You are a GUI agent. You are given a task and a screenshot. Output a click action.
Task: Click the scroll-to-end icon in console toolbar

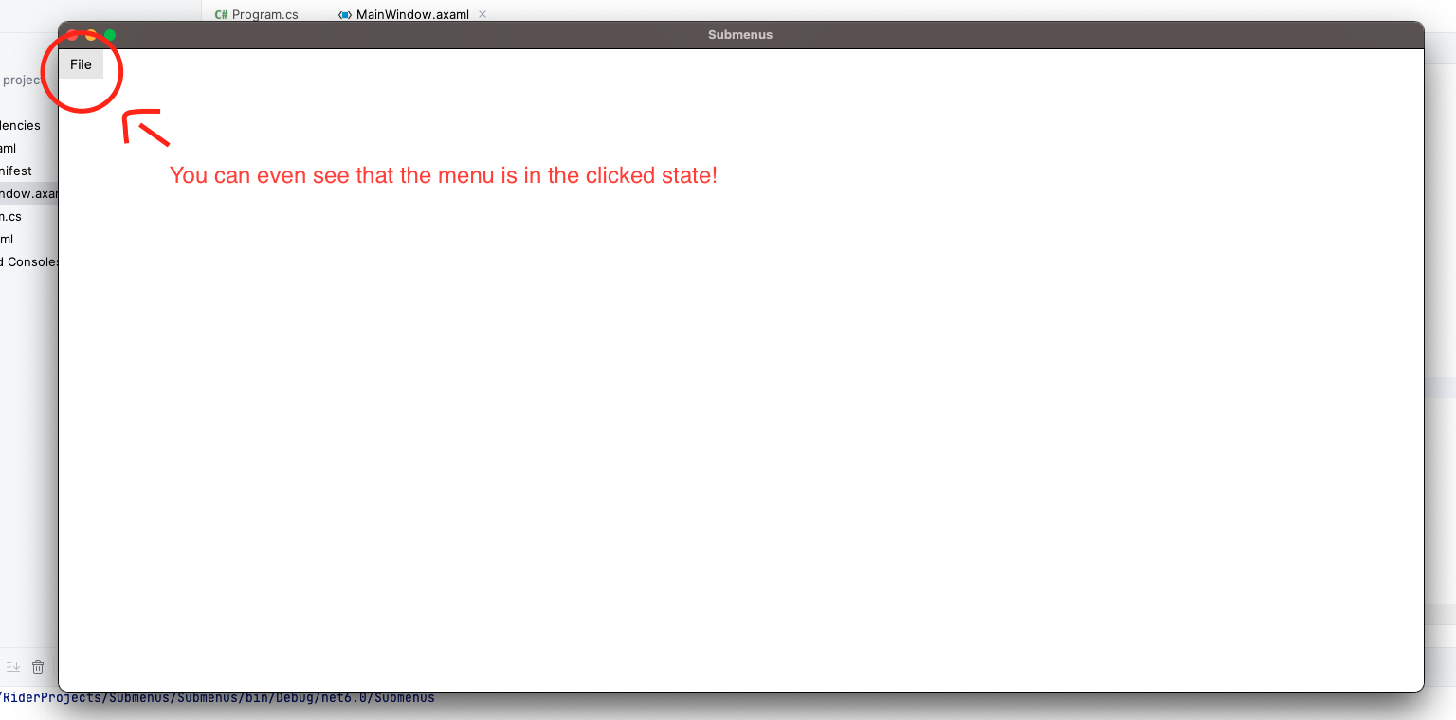(12, 666)
